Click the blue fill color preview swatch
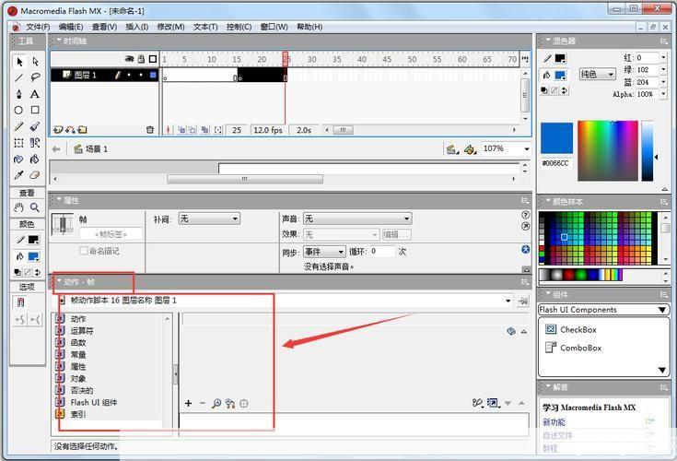The height and width of the screenshot is (461, 677). click(x=557, y=138)
